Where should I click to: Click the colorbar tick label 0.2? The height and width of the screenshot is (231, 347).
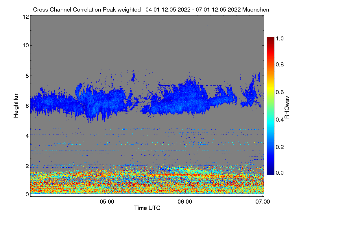coord(280,147)
